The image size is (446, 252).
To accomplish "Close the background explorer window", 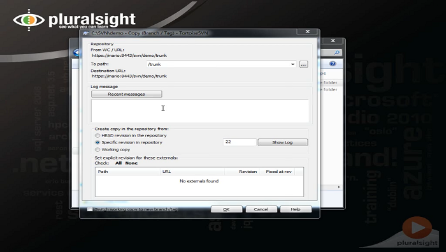I will pyautogui.click(x=333, y=41).
